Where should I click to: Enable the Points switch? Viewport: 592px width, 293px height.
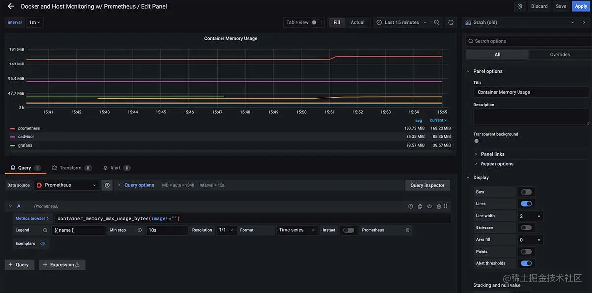click(x=526, y=251)
